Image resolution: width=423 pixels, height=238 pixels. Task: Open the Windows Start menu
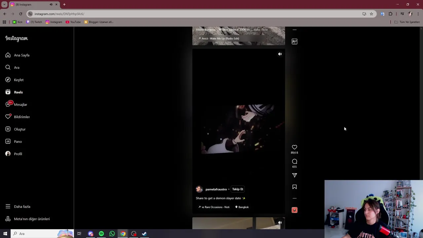(x=5, y=234)
